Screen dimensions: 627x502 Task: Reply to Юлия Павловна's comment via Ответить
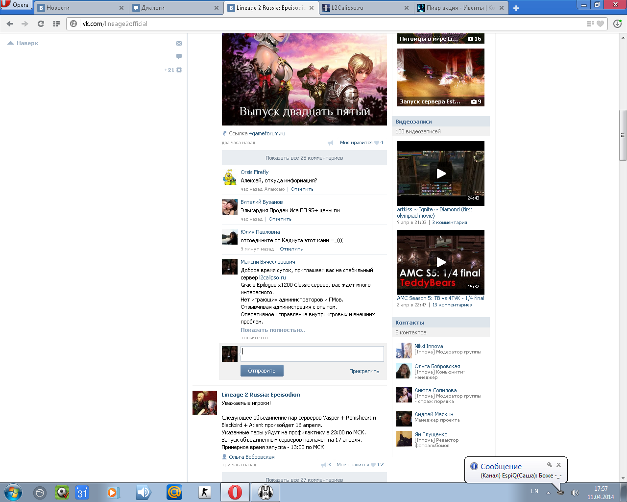291,249
